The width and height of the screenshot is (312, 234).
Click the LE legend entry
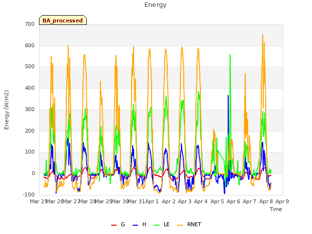[162, 224]
